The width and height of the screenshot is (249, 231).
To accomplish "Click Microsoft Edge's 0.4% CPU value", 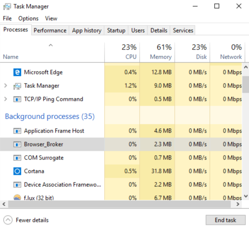I will [x=131, y=73].
